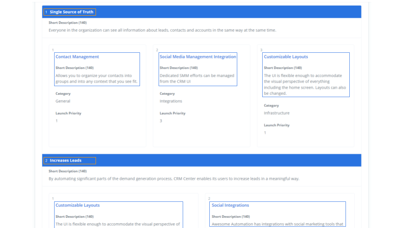Open the Contact Management feature link
Screen dimensions: 406x228
(x=77, y=57)
